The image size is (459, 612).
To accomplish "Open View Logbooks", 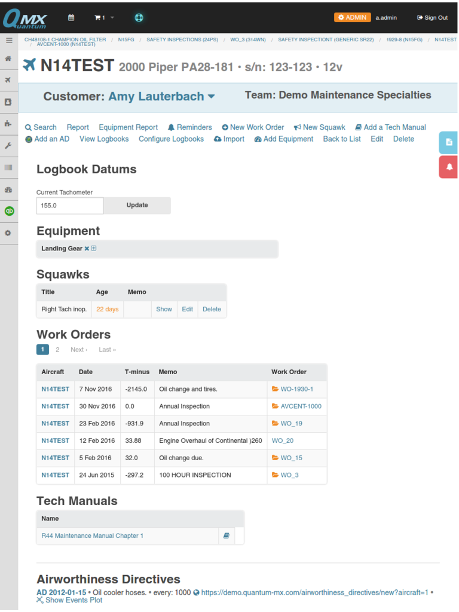I will (x=104, y=139).
